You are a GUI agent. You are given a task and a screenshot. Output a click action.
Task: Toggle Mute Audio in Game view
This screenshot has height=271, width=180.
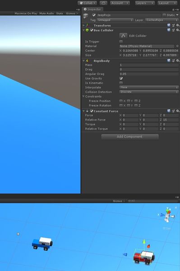(46, 13)
